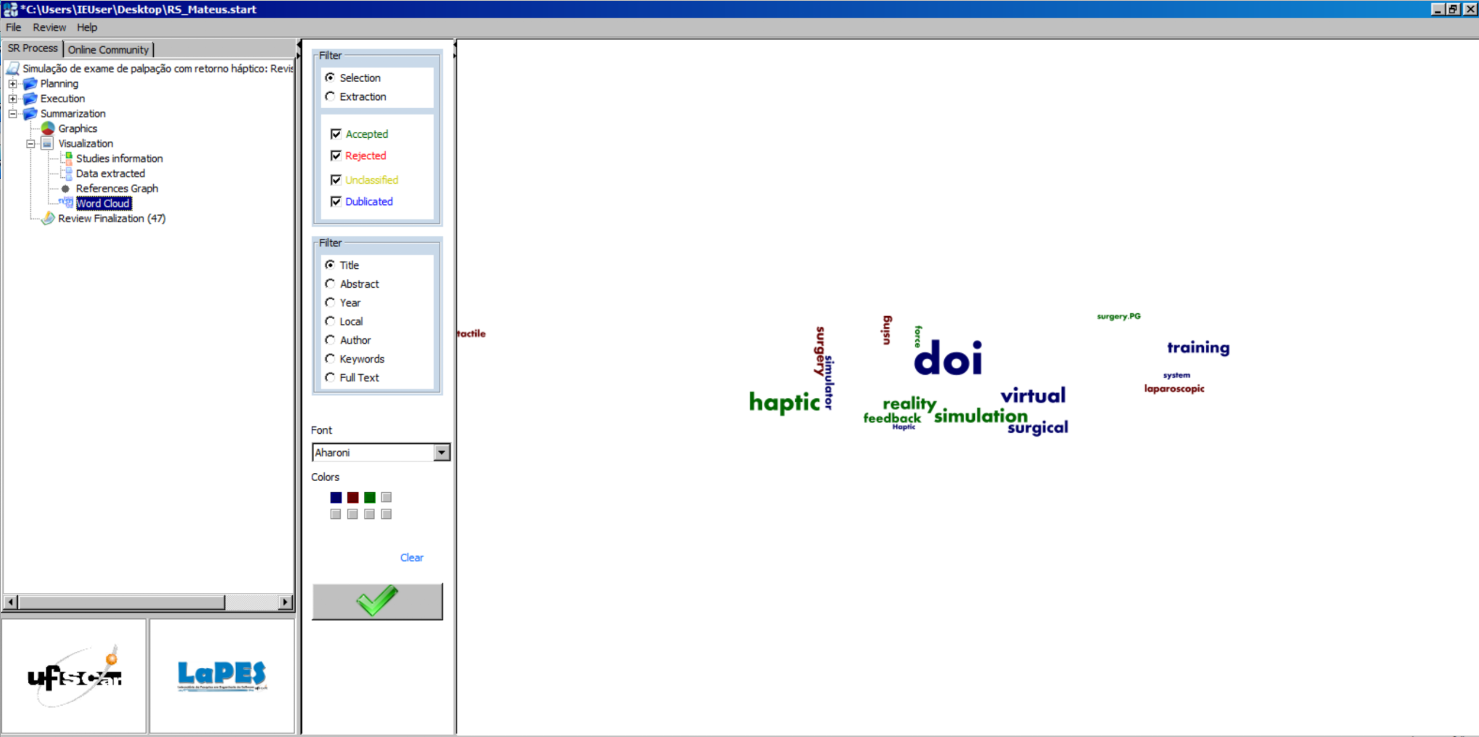The height and width of the screenshot is (737, 1479).
Task: Open the Review menu
Action: click(x=49, y=27)
